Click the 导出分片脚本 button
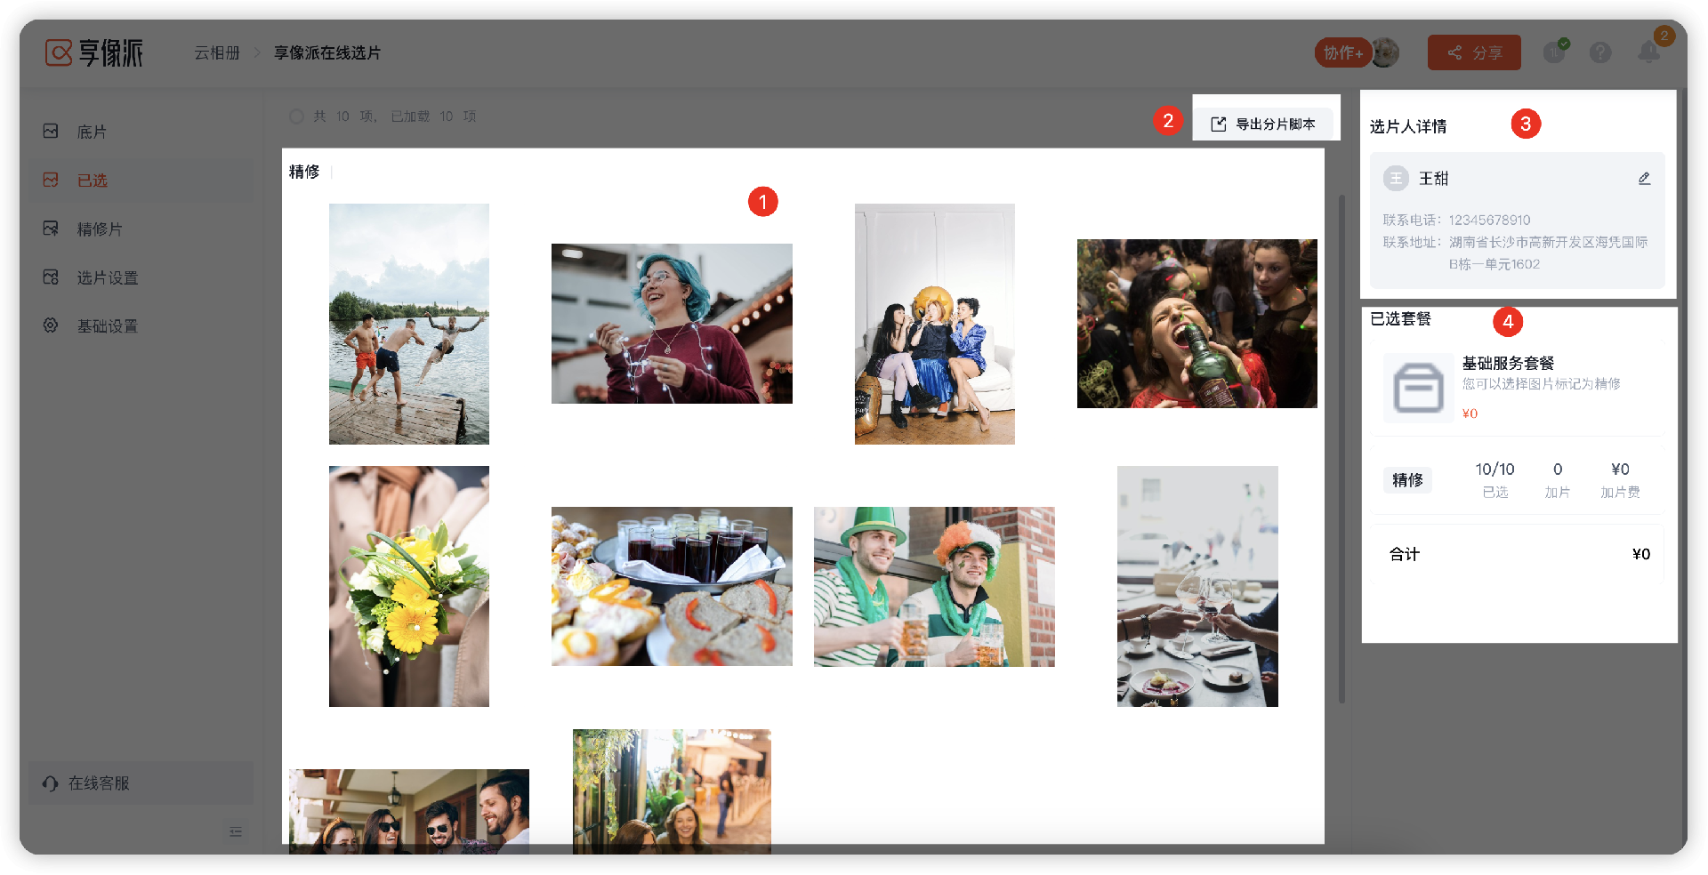The width and height of the screenshot is (1708, 875). [1264, 124]
